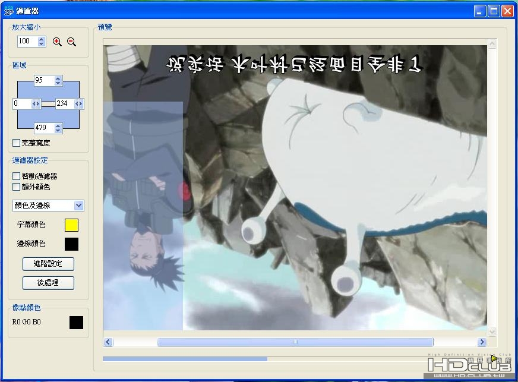Click the horizontal scrollbar thumb
This screenshot has height=382, width=518.
click(x=295, y=342)
